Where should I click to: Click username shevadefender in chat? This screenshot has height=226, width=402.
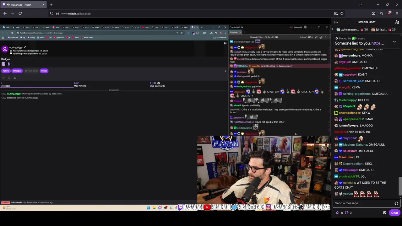pos(350,113)
